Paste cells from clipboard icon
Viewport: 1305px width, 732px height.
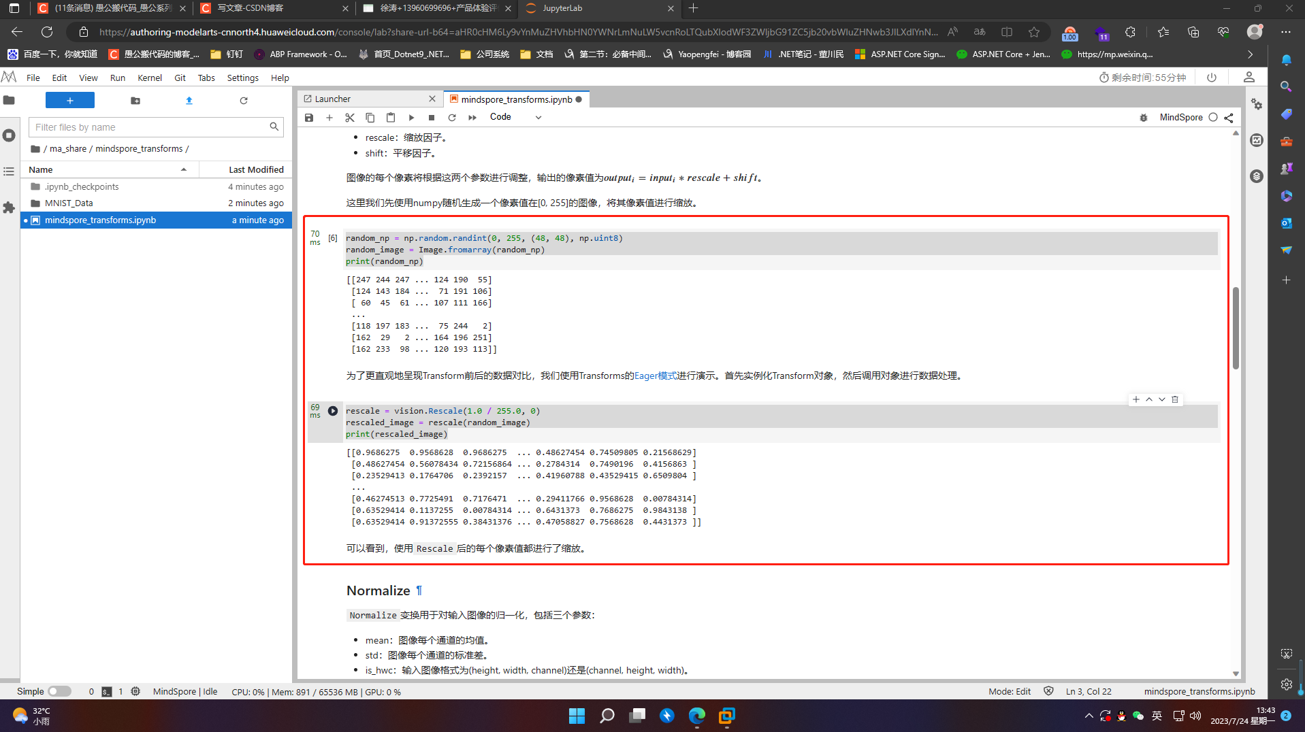[391, 117]
